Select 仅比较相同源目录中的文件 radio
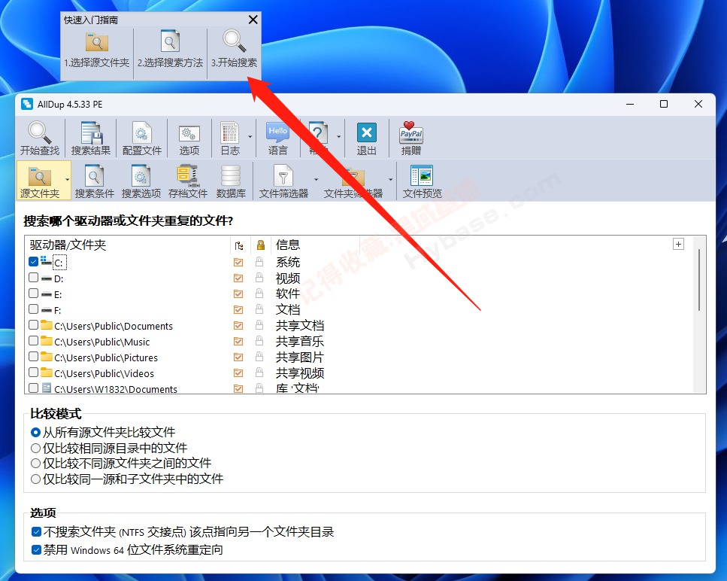727x581 pixels. (35, 449)
